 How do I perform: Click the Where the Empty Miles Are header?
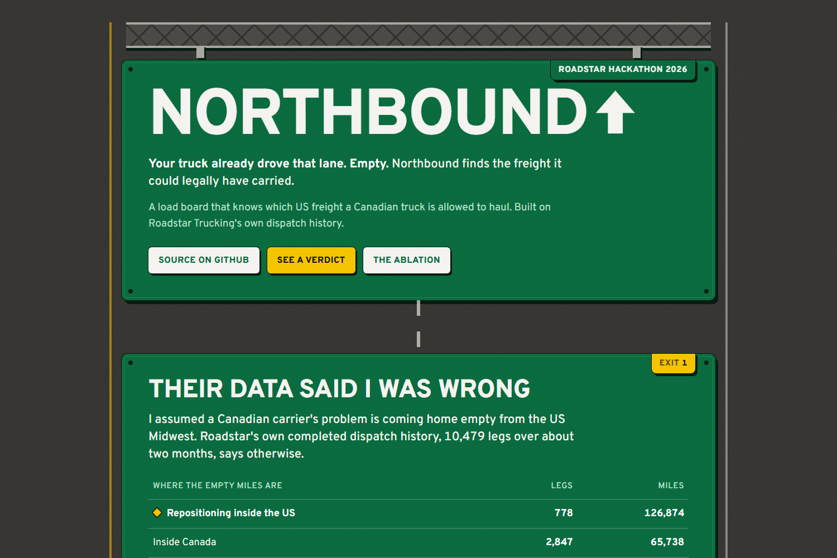coord(218,485)
